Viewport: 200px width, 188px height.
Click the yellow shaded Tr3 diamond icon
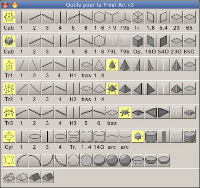tap(125, 113)
